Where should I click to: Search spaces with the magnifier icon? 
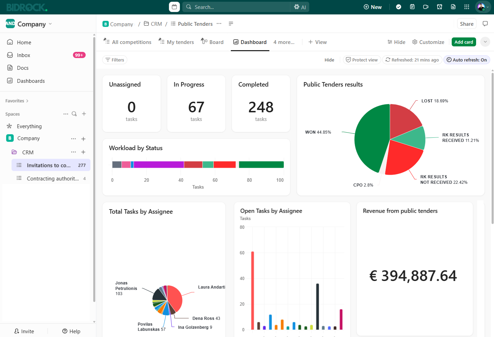point(74,114)
